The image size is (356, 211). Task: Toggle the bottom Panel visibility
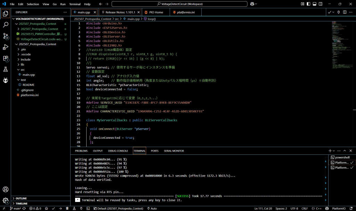314,4
